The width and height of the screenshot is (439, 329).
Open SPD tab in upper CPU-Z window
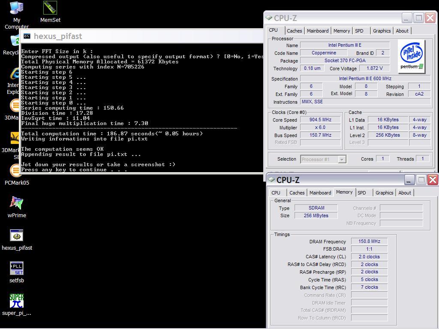click(359, 31)
